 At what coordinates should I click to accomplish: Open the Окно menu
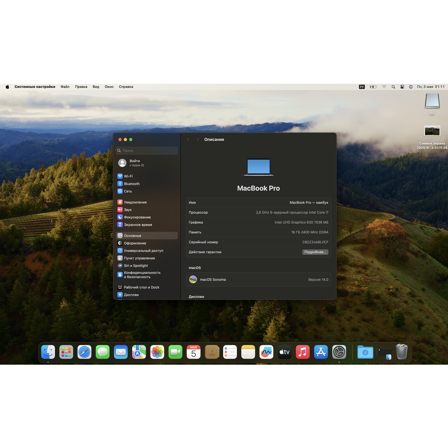tap(109, 87)
